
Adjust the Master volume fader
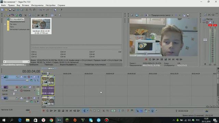click(205, 40)
